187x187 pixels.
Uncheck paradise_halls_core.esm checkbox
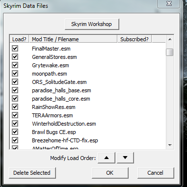(15, 99)
